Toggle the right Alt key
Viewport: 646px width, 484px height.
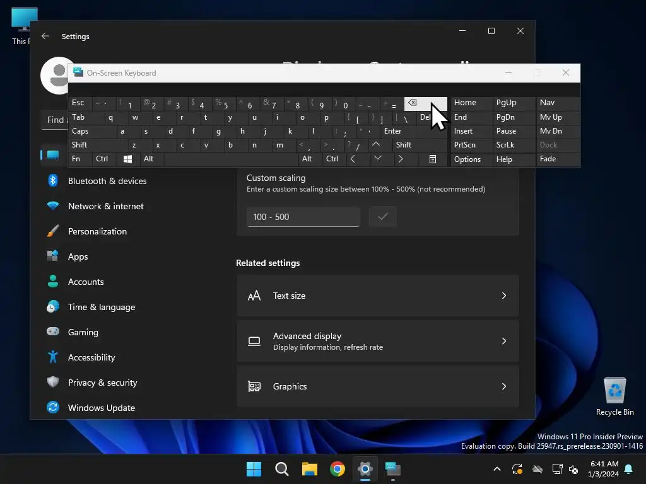pos(310,159)
